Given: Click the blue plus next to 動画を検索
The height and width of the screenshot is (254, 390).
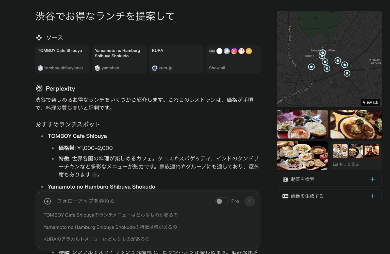Looking at the screenshot, I should click(372, 179).
